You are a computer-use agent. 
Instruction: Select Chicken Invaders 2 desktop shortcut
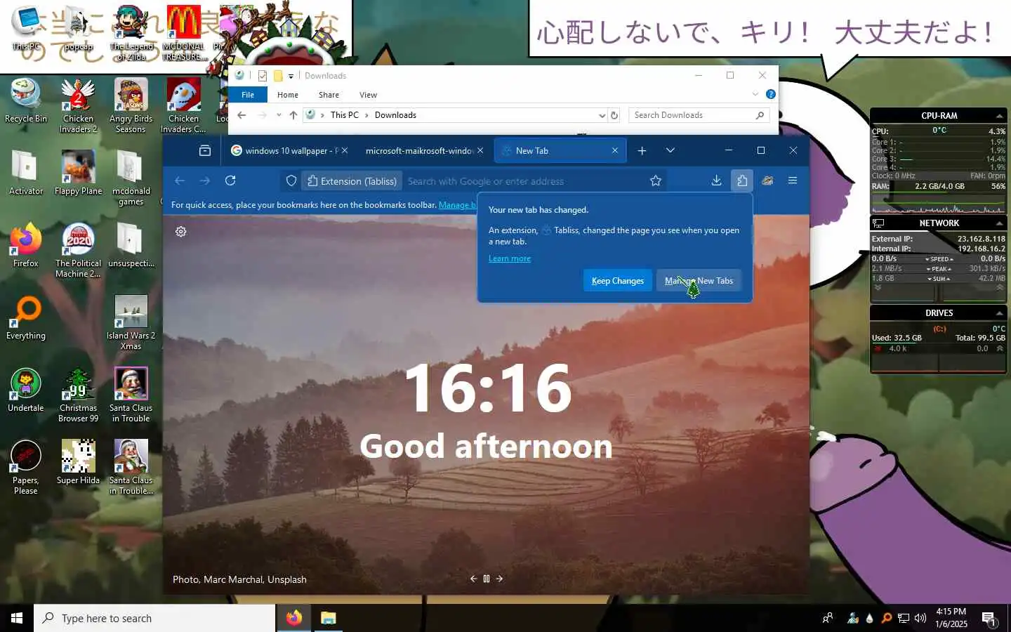78,105
